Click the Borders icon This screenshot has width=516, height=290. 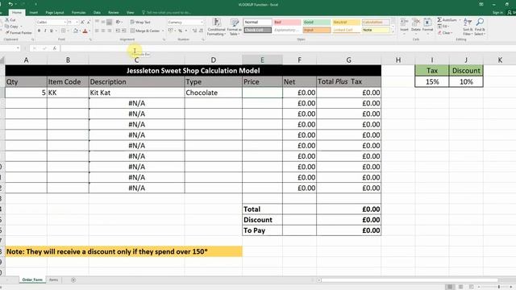pyautogui.click(x=63, y=31)
